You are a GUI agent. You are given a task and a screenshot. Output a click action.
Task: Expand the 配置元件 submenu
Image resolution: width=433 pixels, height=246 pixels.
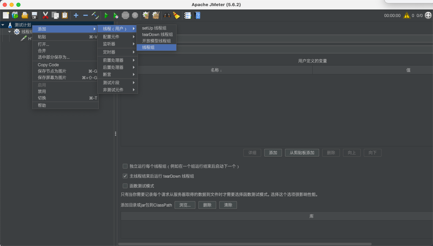tap(117, 37)
